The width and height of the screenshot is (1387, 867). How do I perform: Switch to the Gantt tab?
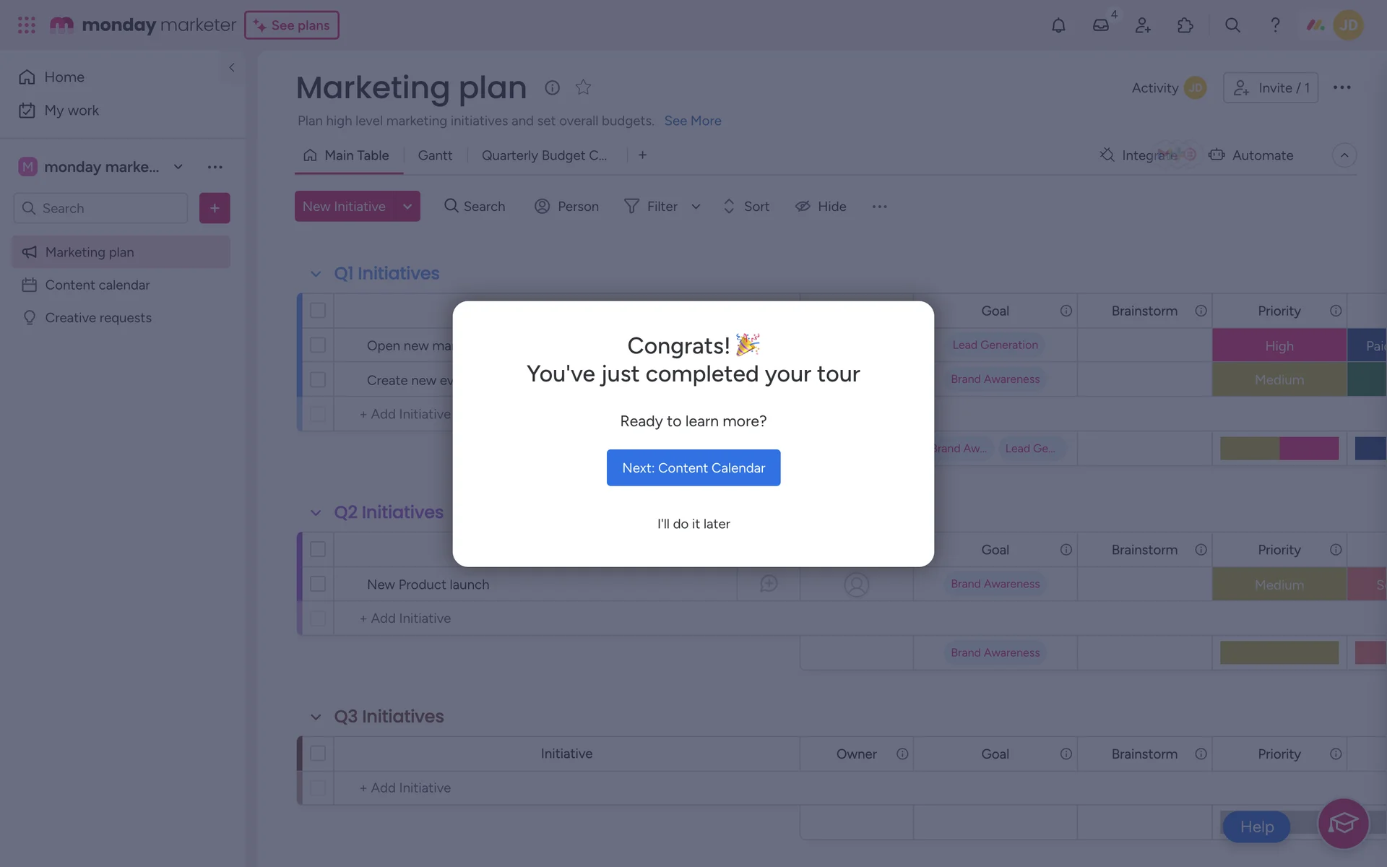(x=435, y=155)
